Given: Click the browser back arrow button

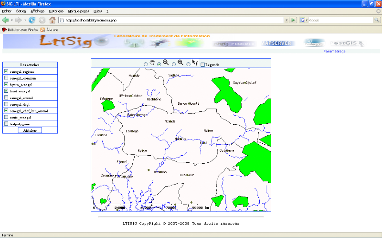Looking at the screenshot, I should [6, 20].
